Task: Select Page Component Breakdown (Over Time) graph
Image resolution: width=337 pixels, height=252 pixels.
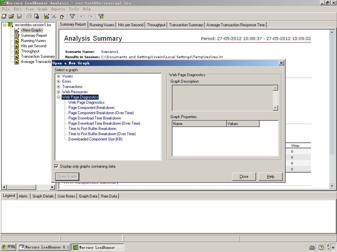Action: click(101, 113)
